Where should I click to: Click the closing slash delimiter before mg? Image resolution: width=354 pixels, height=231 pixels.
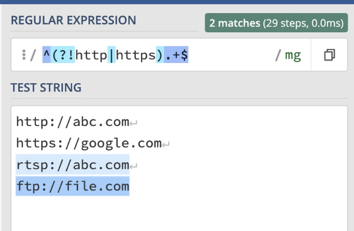pos(278,55)
